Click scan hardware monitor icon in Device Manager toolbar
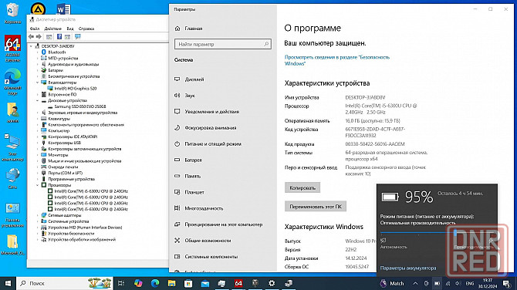Viewport: 517px width, 290px height. (x=78, y=36)
